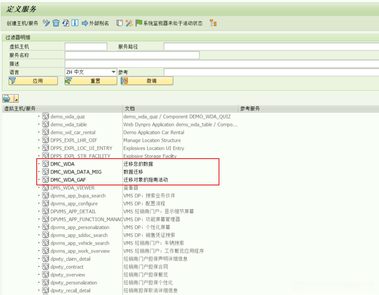The width and height of the screenshot is (379, 295).
Task: Click the 参考服务 column header
Action: coord(308,109)
